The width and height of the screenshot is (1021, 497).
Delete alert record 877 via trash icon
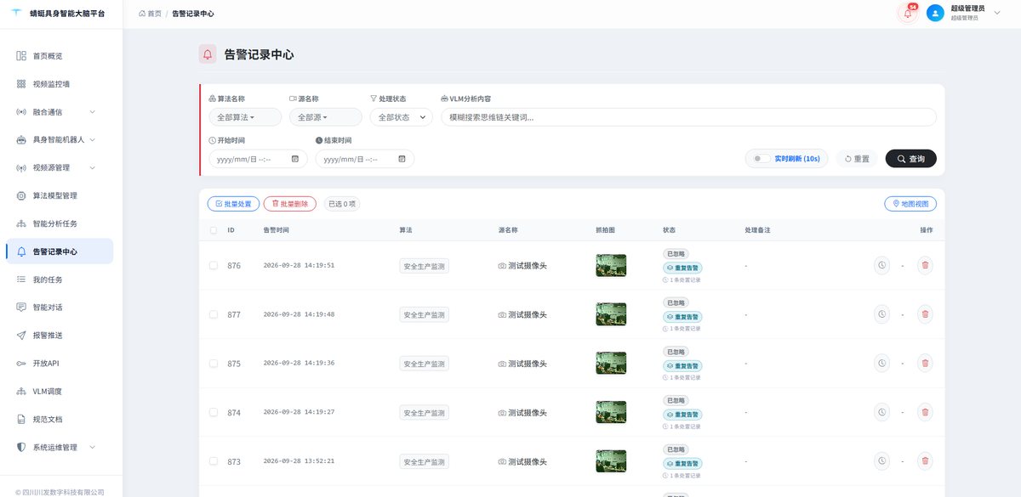(x=925, y=314)
